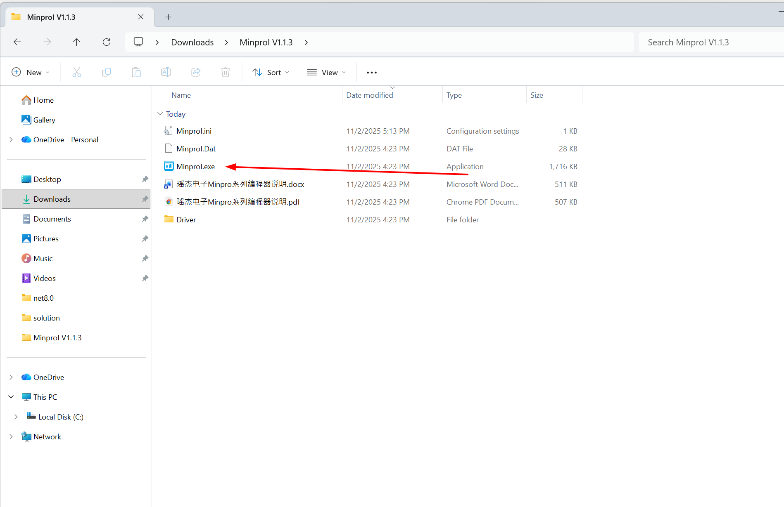Expand the OneDrive tree node
Viewport: 784px width, 507px height.
click(x=11, y=377)
